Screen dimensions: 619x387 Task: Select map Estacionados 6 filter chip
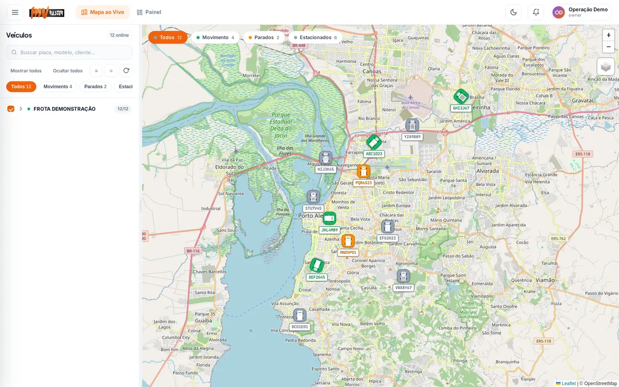315,38
